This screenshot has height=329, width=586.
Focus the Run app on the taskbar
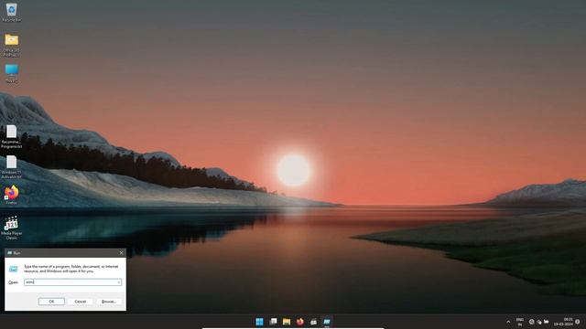pos(327,322)
